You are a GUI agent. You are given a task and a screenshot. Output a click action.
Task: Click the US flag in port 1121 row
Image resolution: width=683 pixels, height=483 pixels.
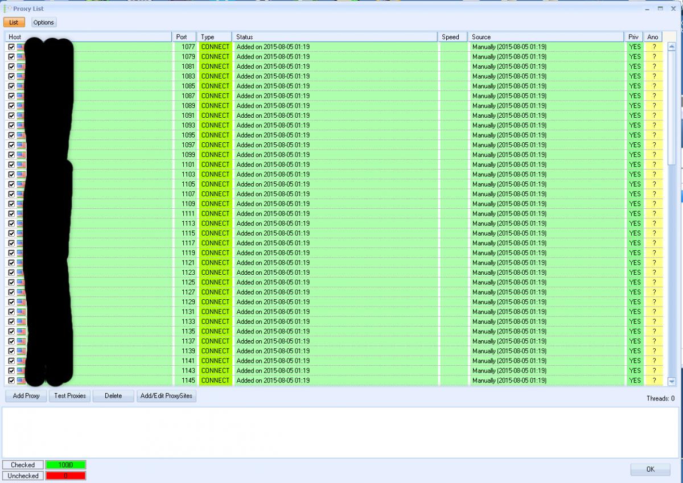coord(21,262)
